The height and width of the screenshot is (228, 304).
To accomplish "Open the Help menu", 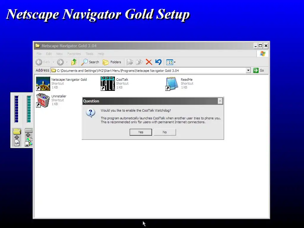I will click(101, 54).
